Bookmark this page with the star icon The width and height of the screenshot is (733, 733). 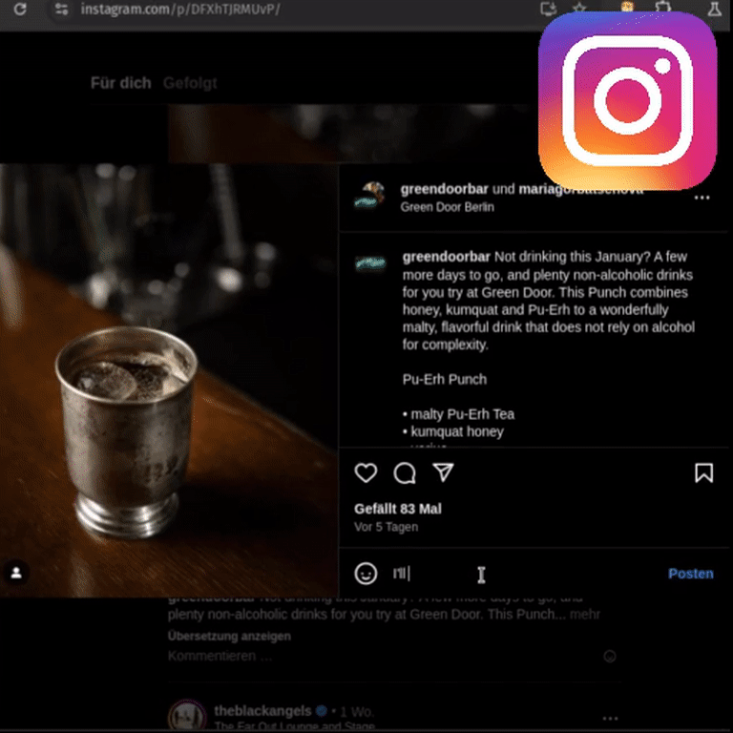(x=579, y=8)
